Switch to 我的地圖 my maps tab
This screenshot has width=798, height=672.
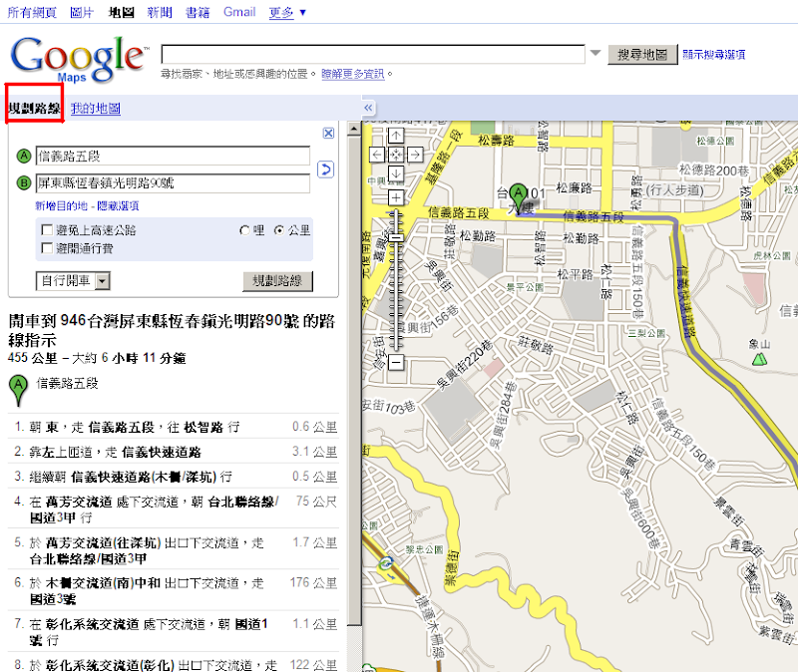tap(95, 108)
